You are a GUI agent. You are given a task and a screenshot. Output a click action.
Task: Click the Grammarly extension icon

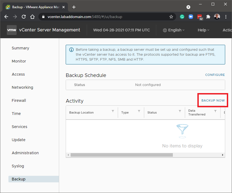pyautogui.click(x=182, y=17)
